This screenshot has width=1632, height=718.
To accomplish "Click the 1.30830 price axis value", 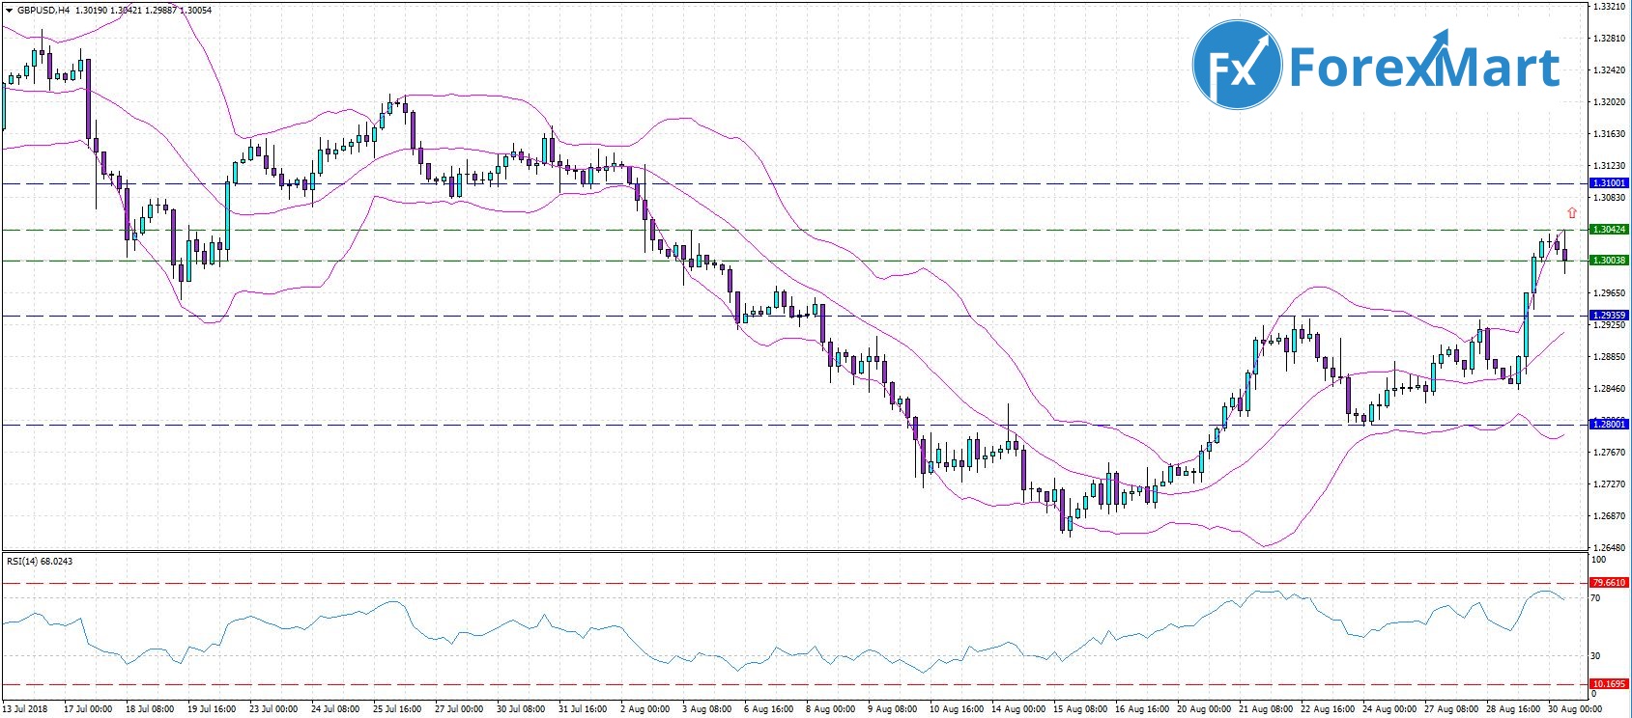I will click(x=1607, y=198).
